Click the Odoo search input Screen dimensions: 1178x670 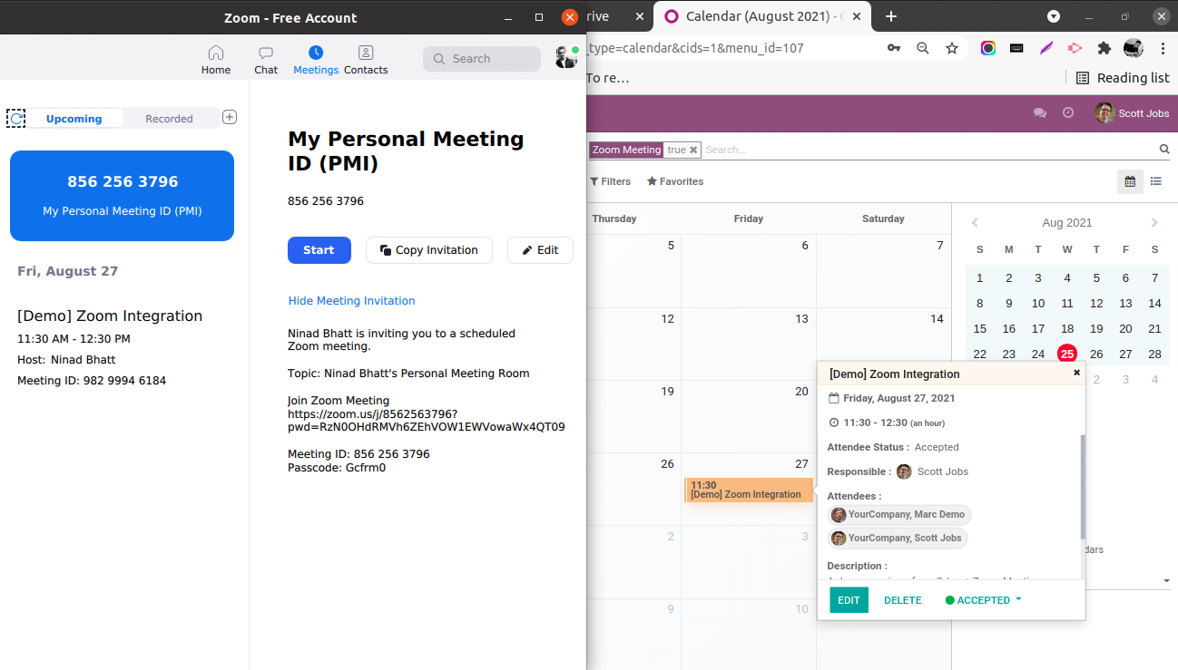point(929,151)
